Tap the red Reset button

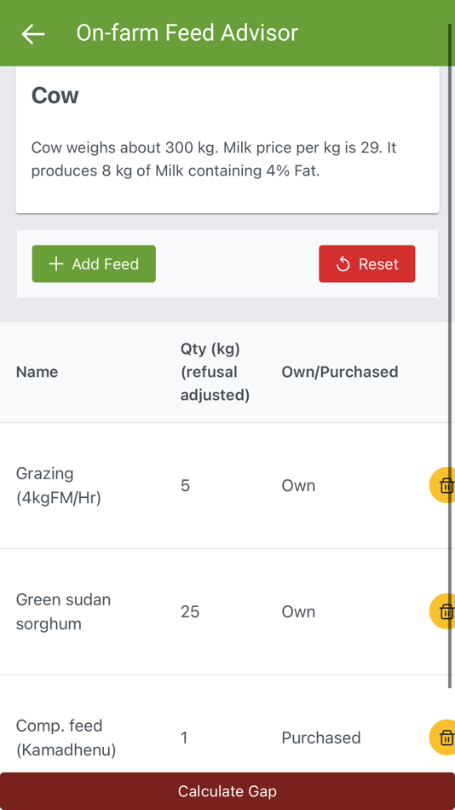(x=366, y=264)
